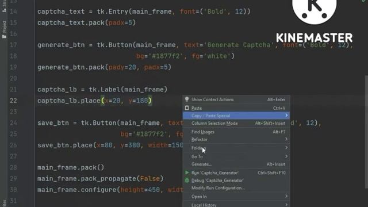Choose Show Context Actions menu entry
Image resolution: width=368 pixels, height=207 pixels.
(236, 99)
